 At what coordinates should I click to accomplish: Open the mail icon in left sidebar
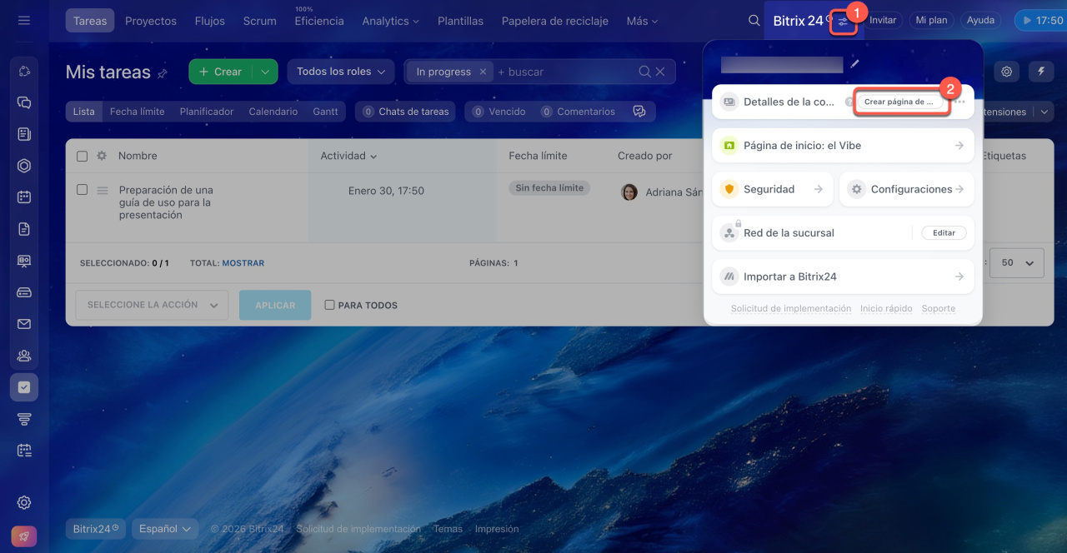click(x=24, y=324)
